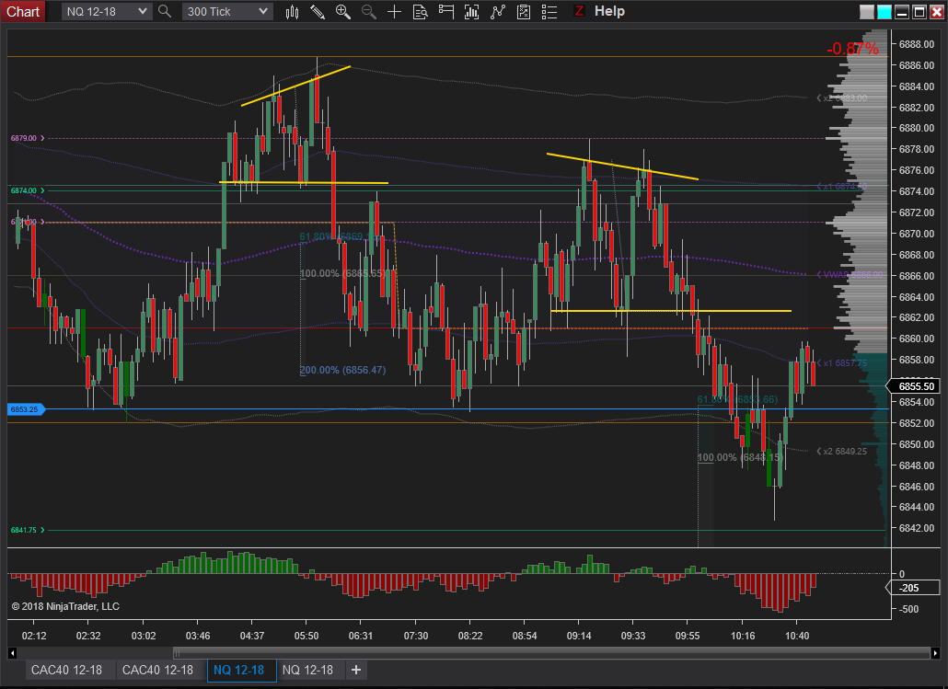This screenshot has height=689, width=948.
Task: Open the data box document icon
Action: tap(420, 11)
